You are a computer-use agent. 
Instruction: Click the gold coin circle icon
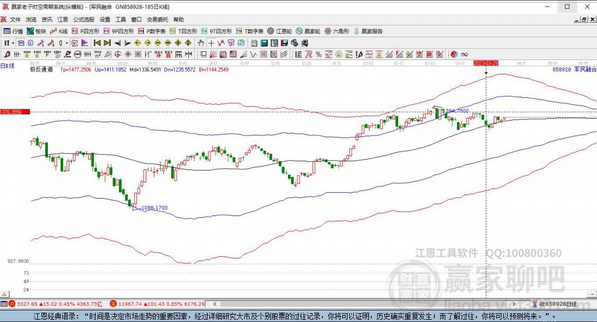339,54
